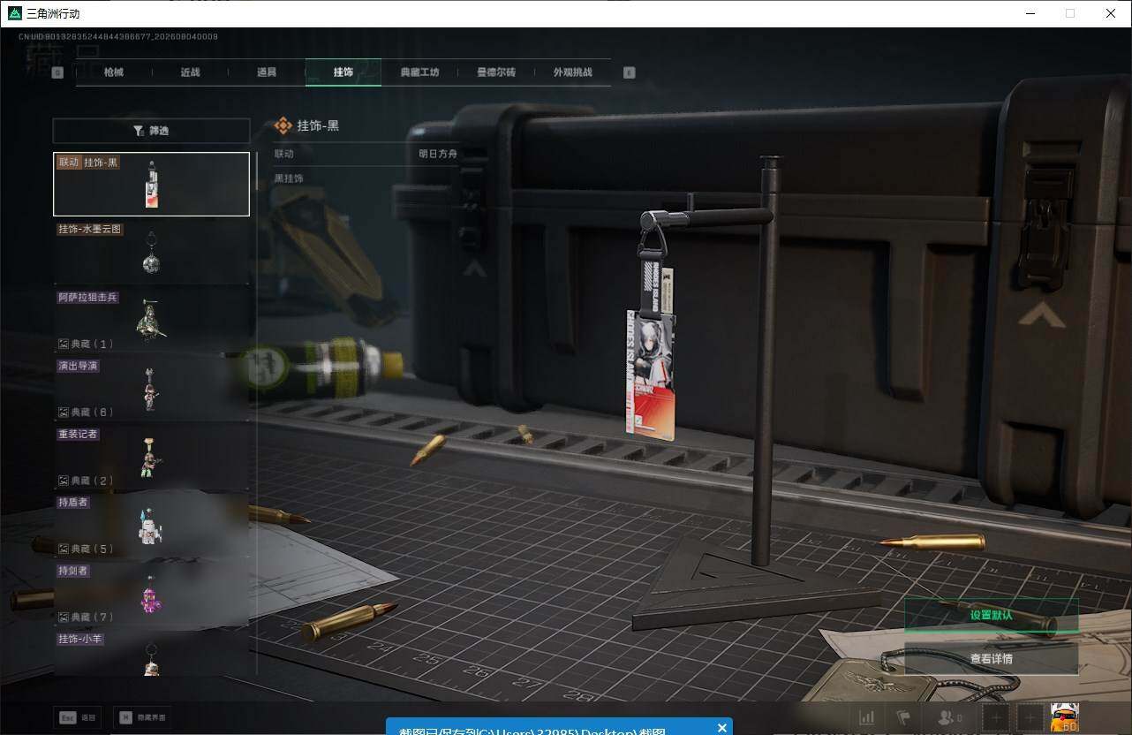Screen dimensions: 1132x735
Task: Open 典藏 (5) collection under 持盾者
Action: 86,549
